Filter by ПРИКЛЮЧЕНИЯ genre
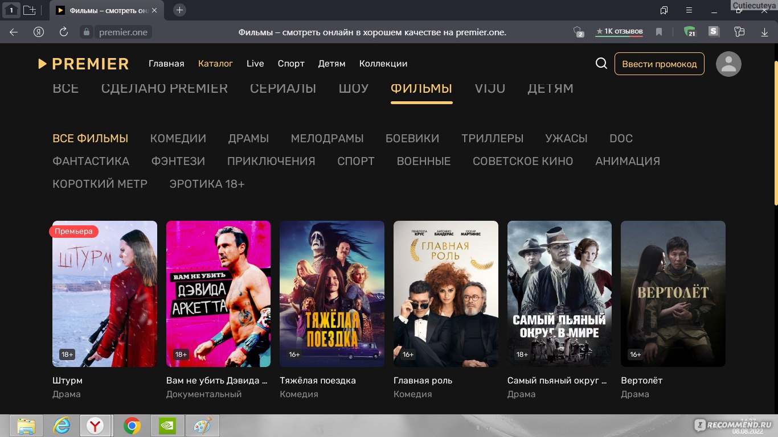This screenshot has width=778, height=437. point(271,161)
